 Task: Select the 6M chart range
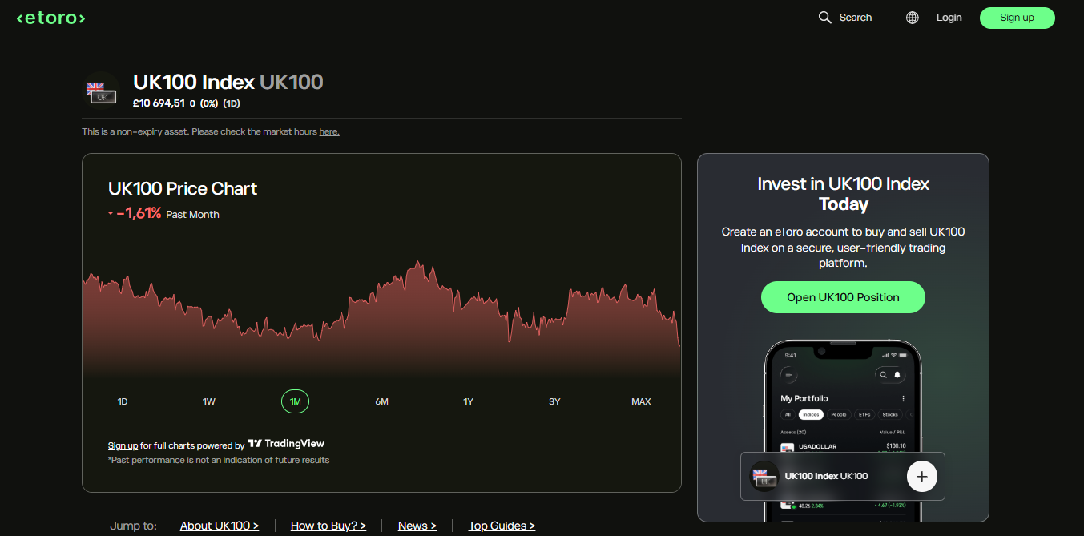coord(381,401)
